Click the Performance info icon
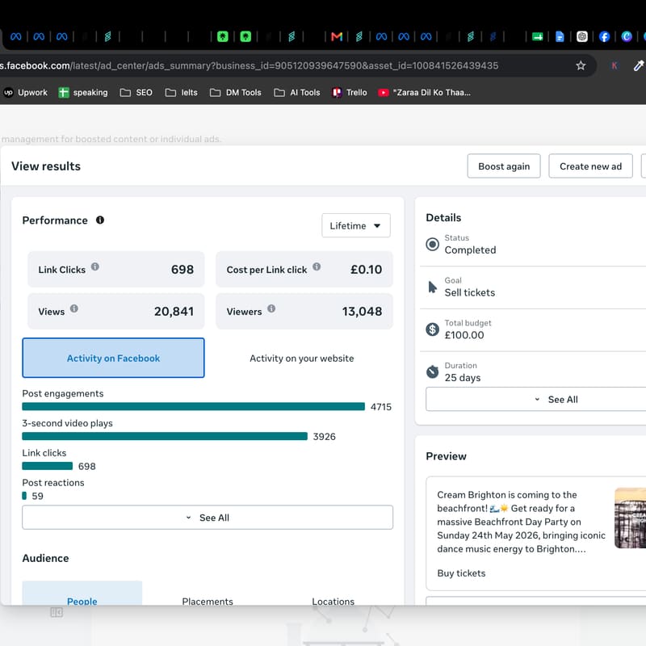 99,220
